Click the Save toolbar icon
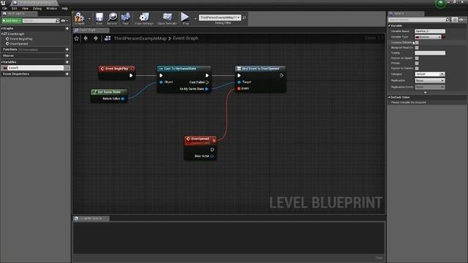Image resolution: width=468 pixels, height=263 pixels. tap(99, 18)
